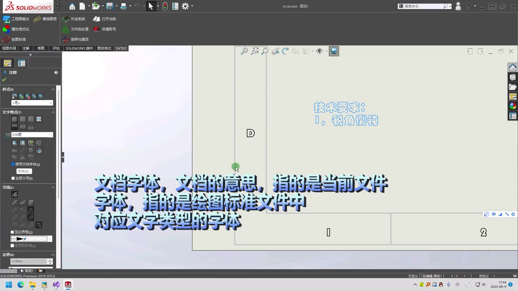
Task: Click the 指导与激活 command
Action: [75, 39]
